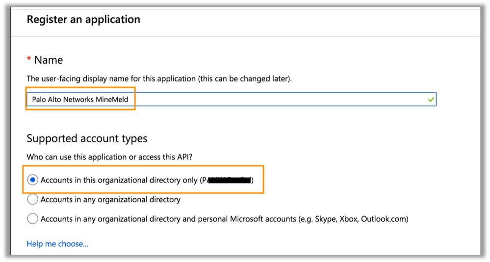This screenshot has height=262, width=490.
Task: Click the 'Accounts in this organizational directory only' label text
Action: [119, 180]
